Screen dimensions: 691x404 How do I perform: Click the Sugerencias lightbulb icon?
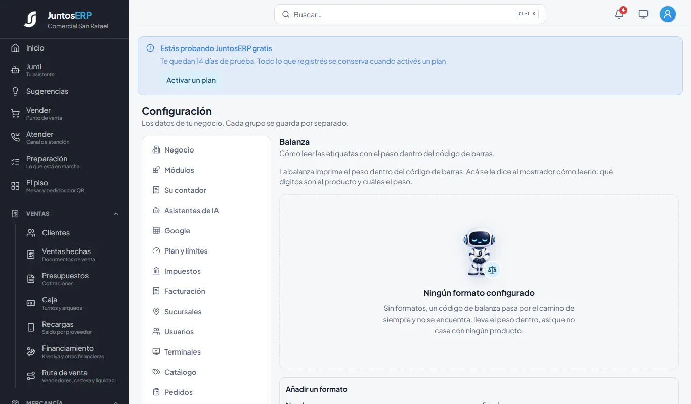click(x=15, y=91)
